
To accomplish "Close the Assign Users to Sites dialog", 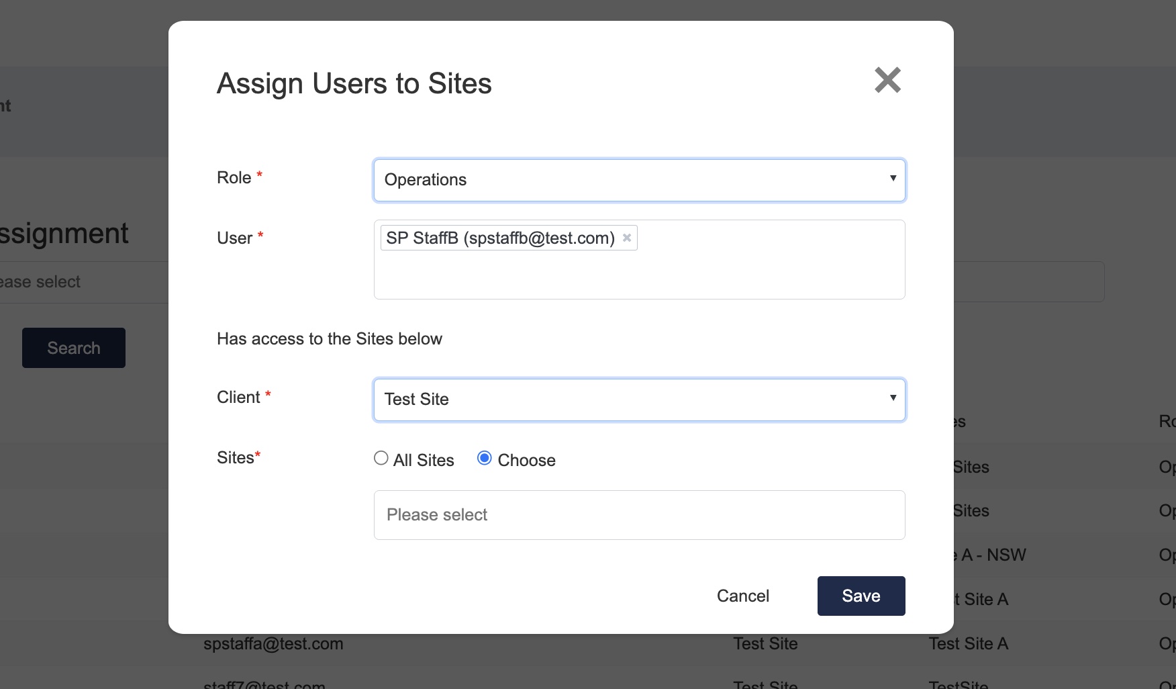I will click(887, 81).
